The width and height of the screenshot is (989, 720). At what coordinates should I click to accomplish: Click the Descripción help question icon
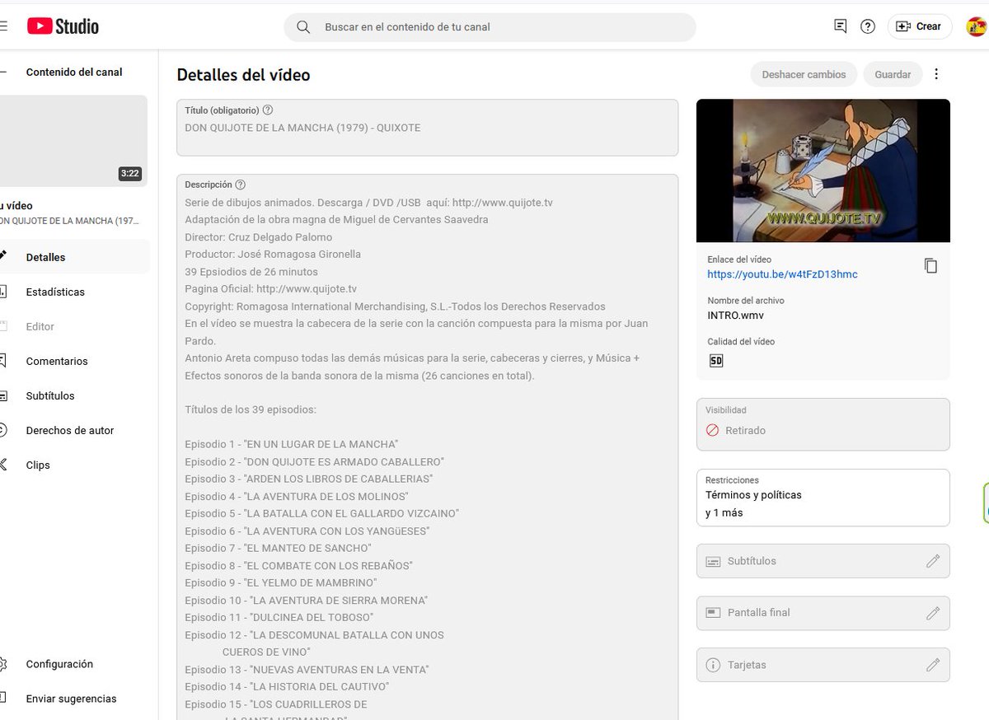pyautogui.click(x=241, y=185)
